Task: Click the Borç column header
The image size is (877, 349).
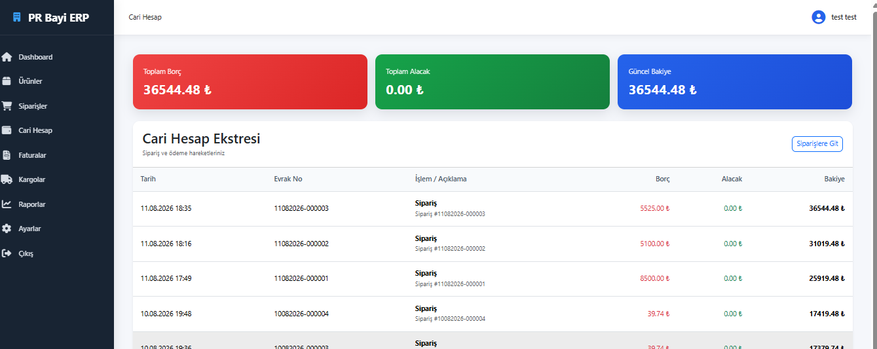Action: 662,179
